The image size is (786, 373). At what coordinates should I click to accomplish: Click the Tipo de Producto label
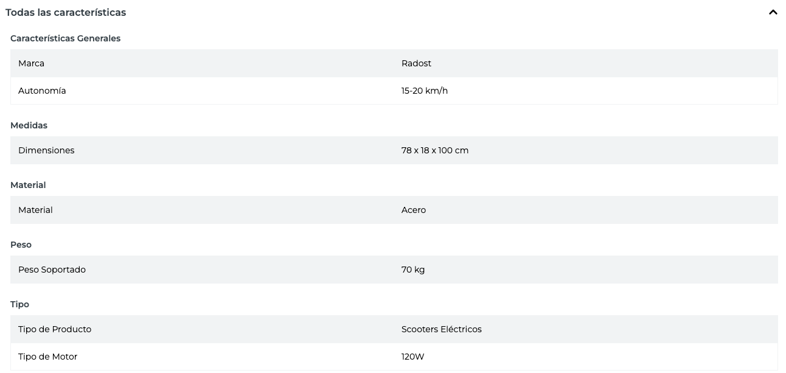(55, 329)
